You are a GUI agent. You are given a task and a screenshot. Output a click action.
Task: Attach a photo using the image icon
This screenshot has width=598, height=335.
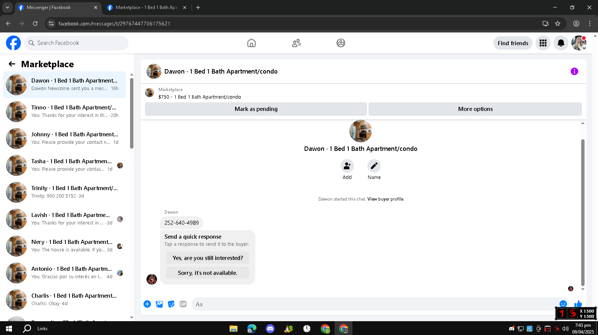point(160,304)
